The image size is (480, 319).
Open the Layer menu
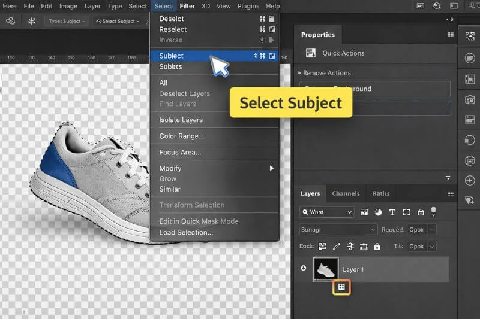click(92, 6)
